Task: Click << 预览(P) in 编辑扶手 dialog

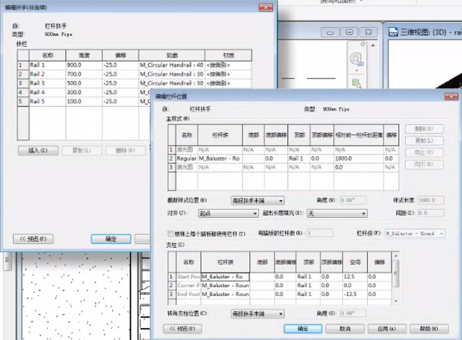Action: pos(33,239)
